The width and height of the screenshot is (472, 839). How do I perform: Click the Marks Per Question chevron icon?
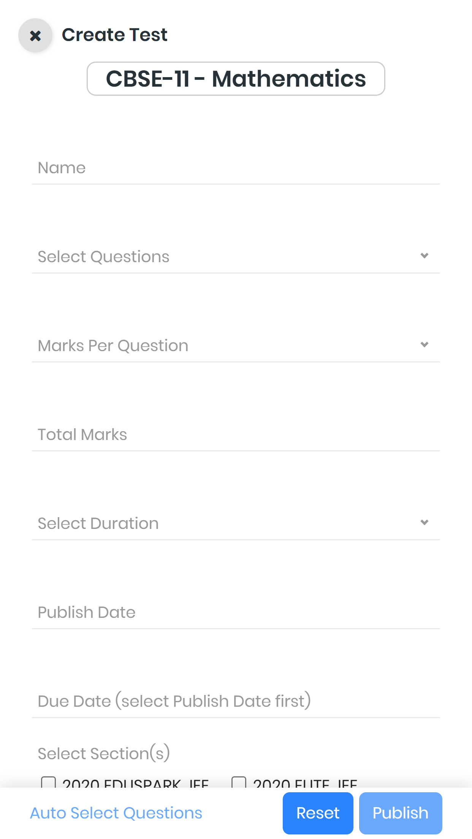click(424, 345)
